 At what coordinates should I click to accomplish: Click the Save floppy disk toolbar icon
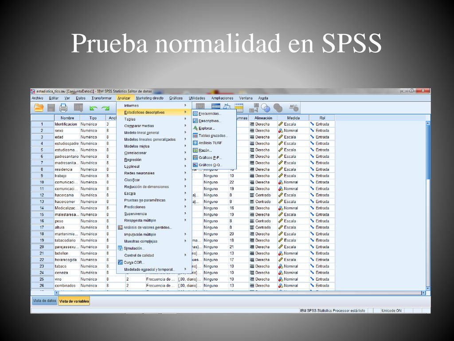coord(51,108)
